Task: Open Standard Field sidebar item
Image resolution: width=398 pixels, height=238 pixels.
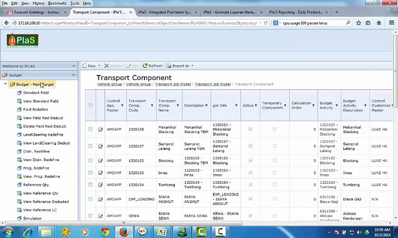Action: [35, 93]
